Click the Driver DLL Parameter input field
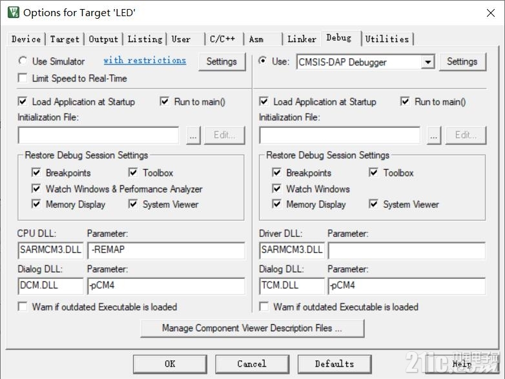Image resolution: width=505 pixels, height=379 pixels. [x=406, y=251]
